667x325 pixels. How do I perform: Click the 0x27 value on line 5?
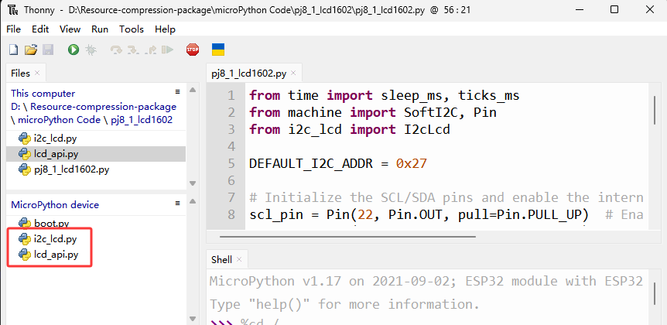coord(411,163)
